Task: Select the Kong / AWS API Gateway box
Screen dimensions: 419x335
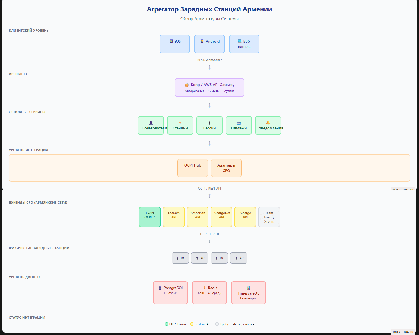Action: (x=210, y=87)
